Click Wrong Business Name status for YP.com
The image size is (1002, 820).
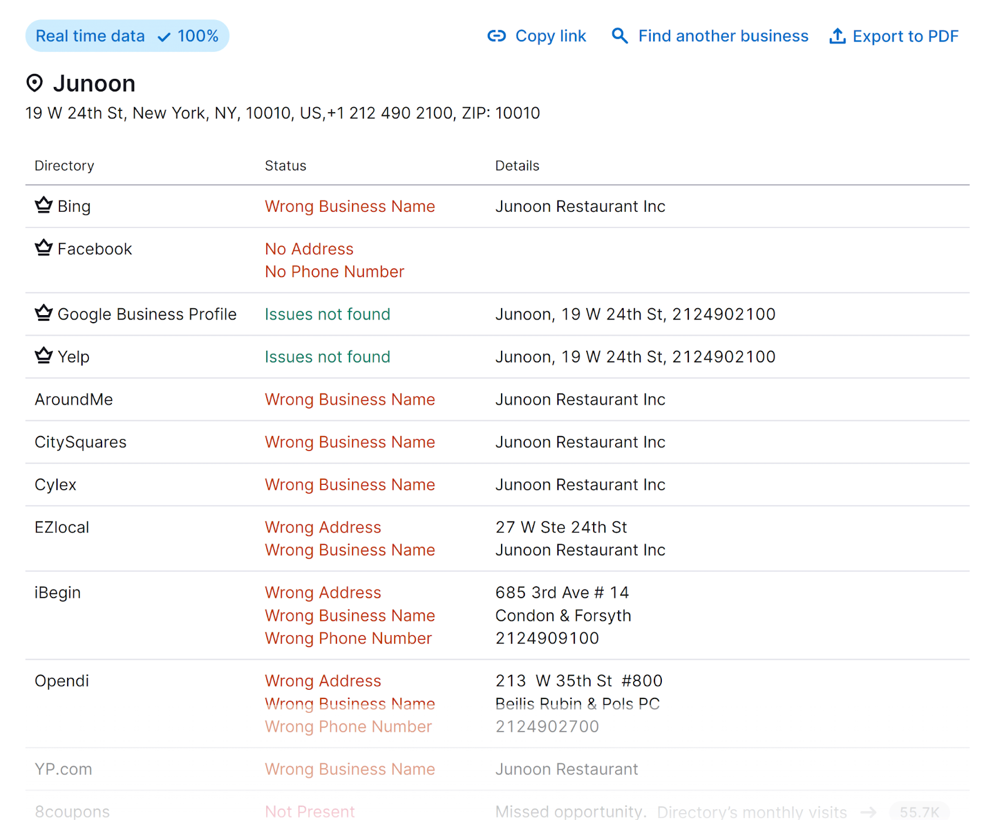pos(350,769)
